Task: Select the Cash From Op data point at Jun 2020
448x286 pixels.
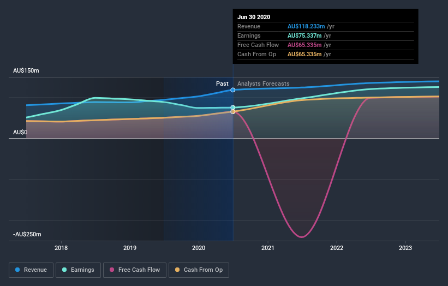Action: pyautogui.click(x=233, y=111)
